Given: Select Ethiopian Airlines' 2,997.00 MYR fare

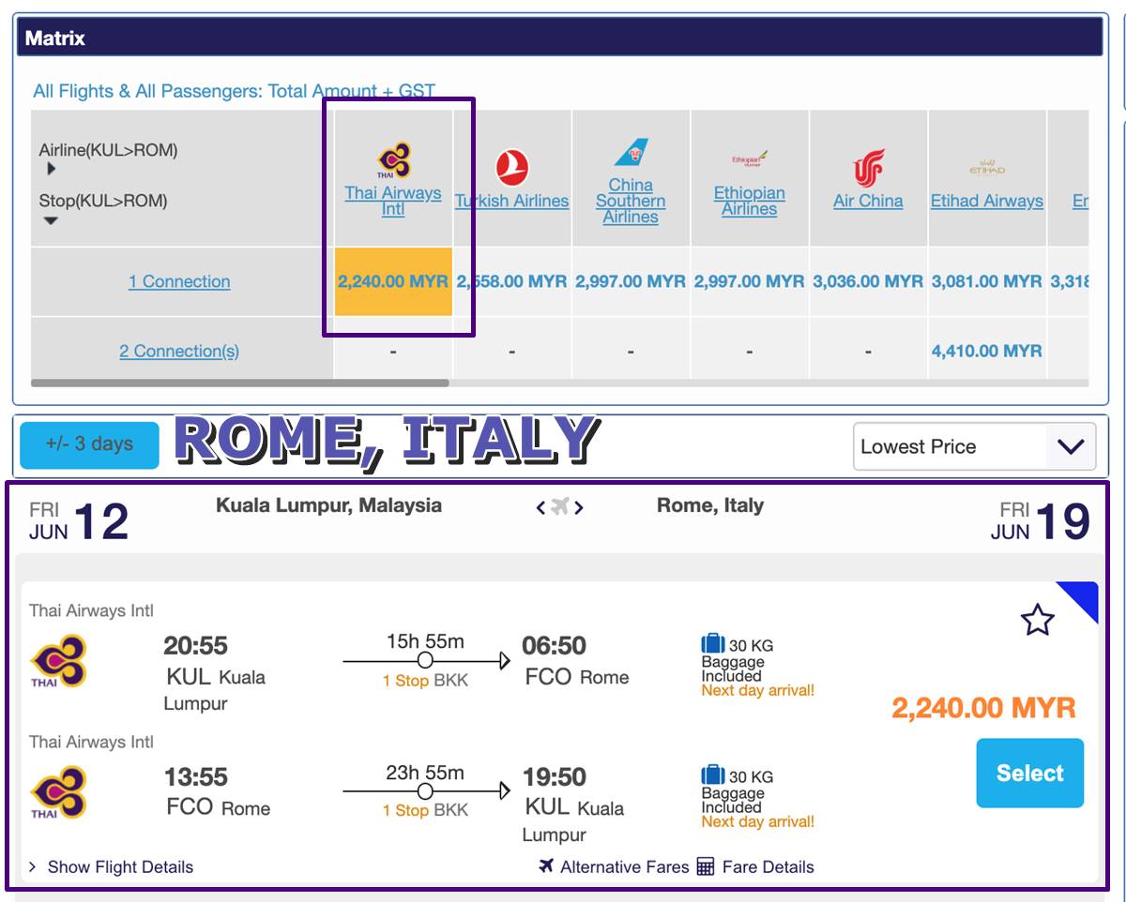Looking at the screenshot, I should (750, 281).
